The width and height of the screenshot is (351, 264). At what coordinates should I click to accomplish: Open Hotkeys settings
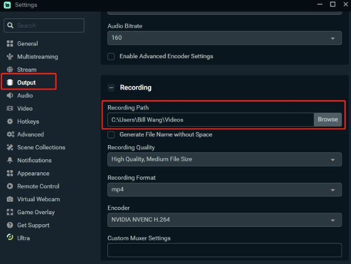click(x=28, y=122)
